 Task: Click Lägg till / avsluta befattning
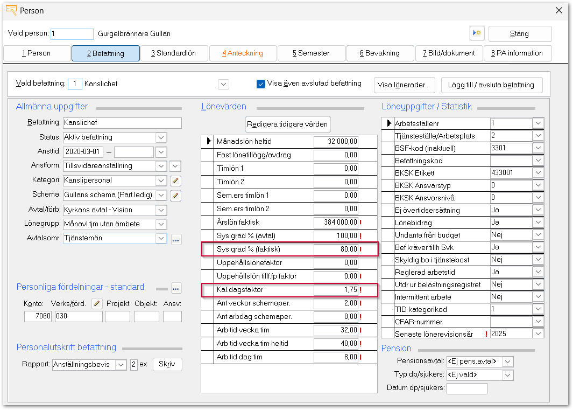(x=492, y=85)
